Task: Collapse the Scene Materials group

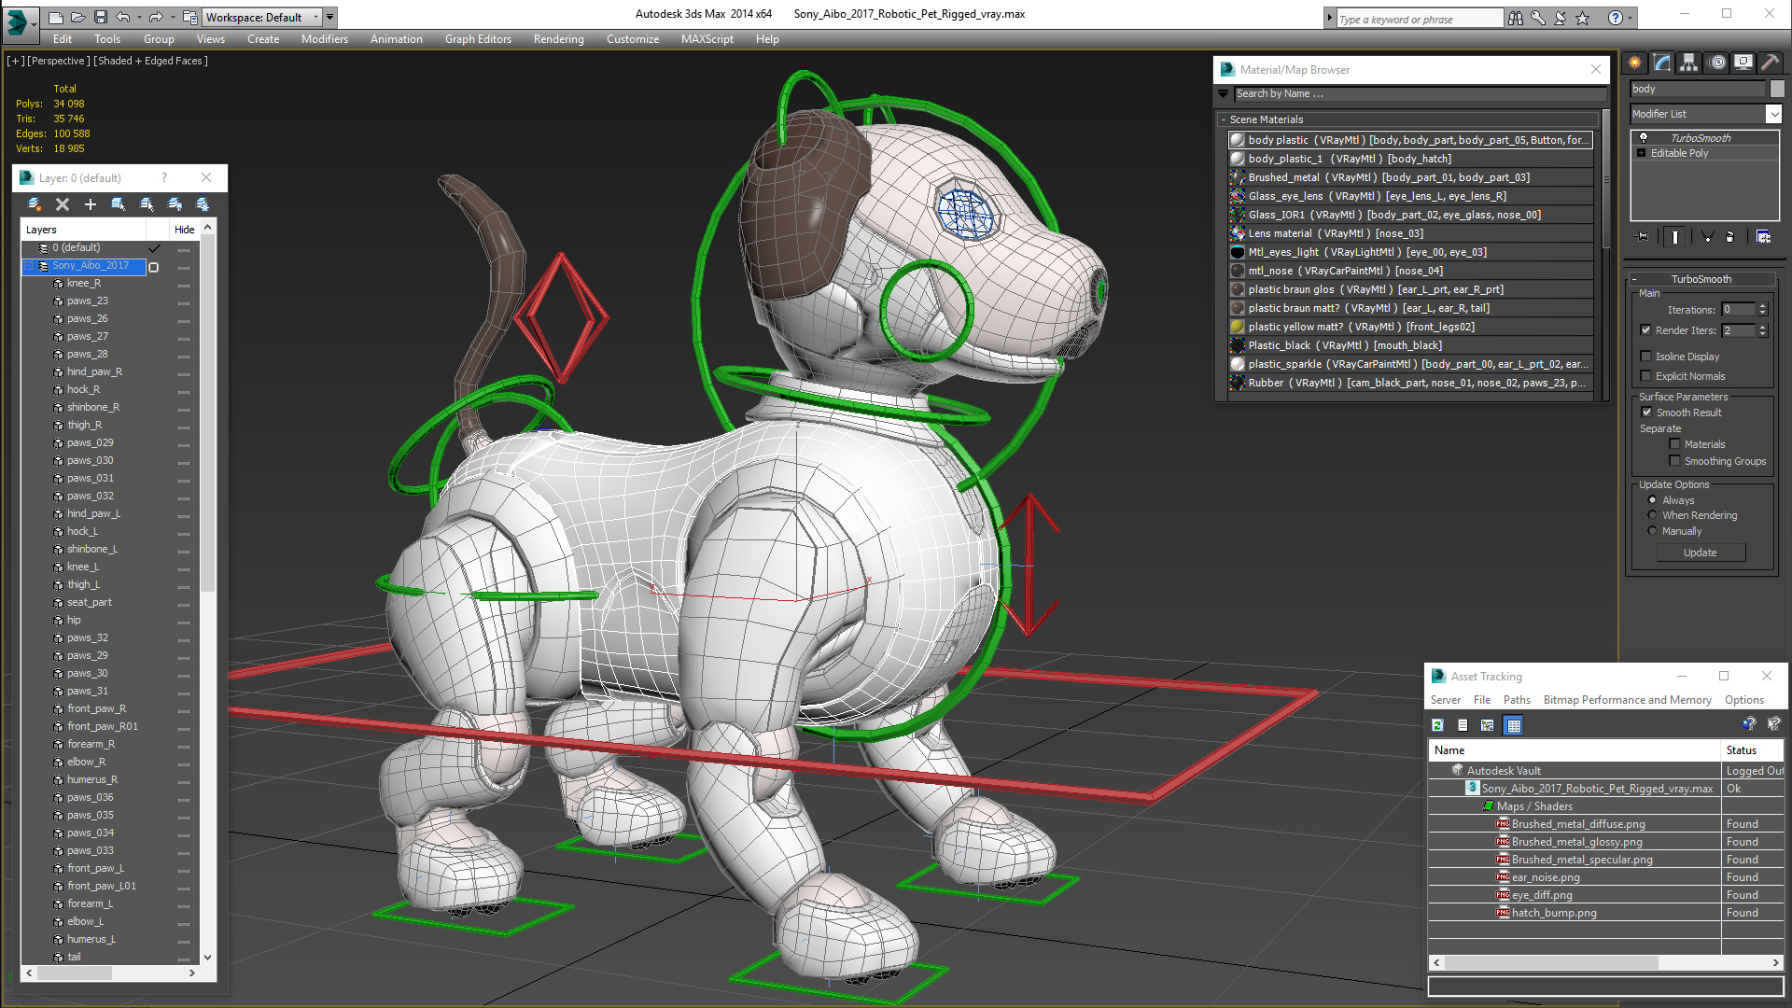Action: click(x=1224, y=119)
